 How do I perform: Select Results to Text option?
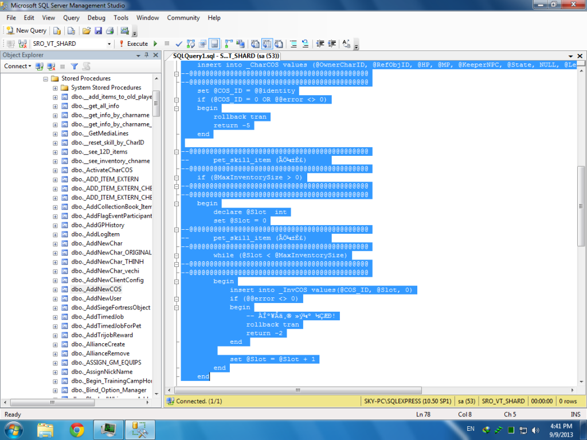click(255, 44)
